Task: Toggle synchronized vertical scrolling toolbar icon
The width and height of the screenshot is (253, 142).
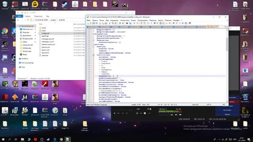Action: 141,23
